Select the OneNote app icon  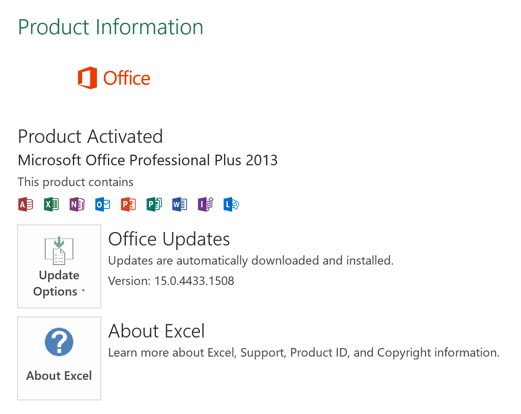pyautogui.click(x=77, y=204)
